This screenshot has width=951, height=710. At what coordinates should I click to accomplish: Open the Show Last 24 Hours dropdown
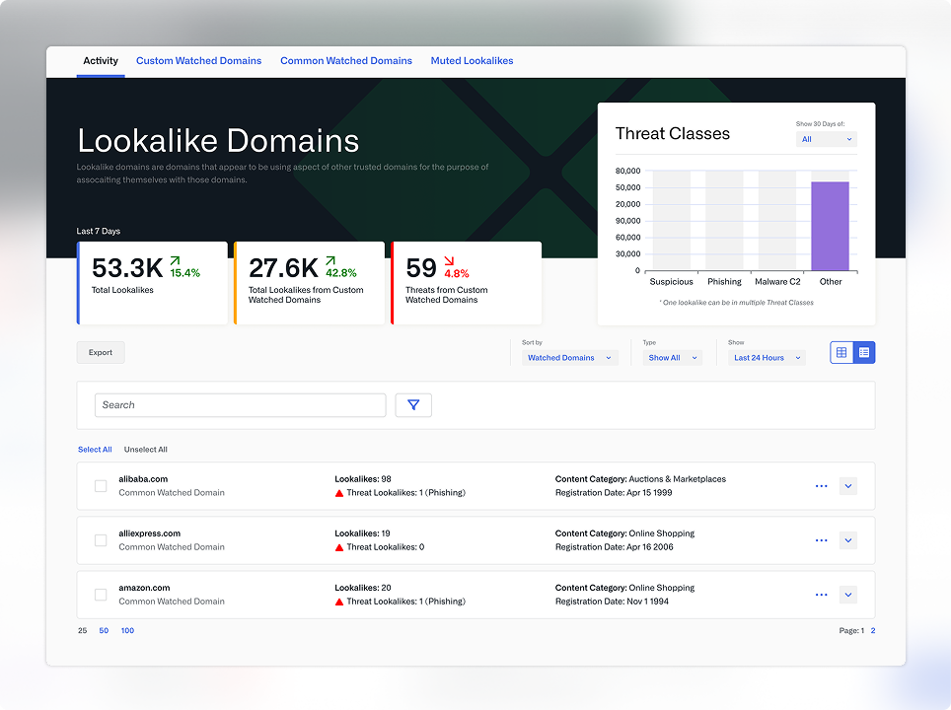tap(767, 358)
